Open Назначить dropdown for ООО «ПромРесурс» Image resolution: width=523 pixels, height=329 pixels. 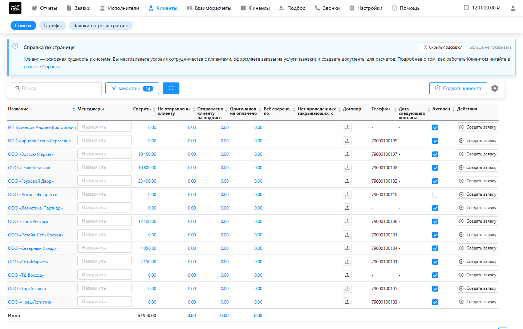point(105,221)
